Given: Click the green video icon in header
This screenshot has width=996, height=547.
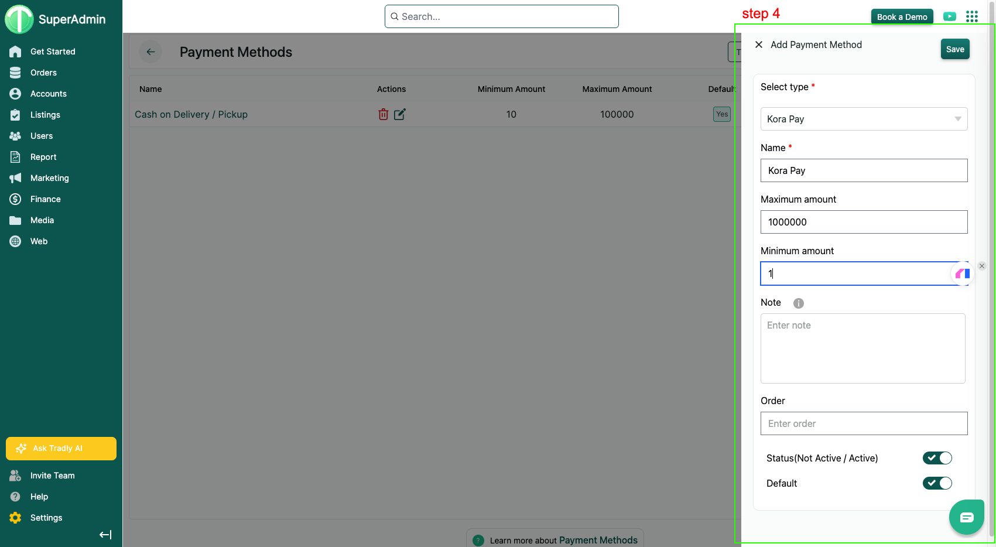Looking at the screenshot, I should click(x=949, y=16).
